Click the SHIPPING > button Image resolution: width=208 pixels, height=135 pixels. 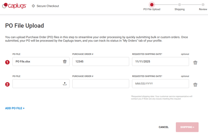187,127
